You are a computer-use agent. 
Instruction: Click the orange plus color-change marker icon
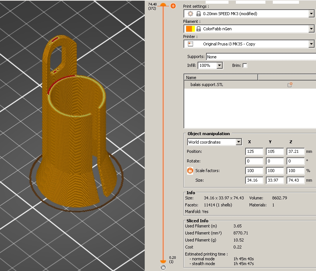tap(173, 6)
